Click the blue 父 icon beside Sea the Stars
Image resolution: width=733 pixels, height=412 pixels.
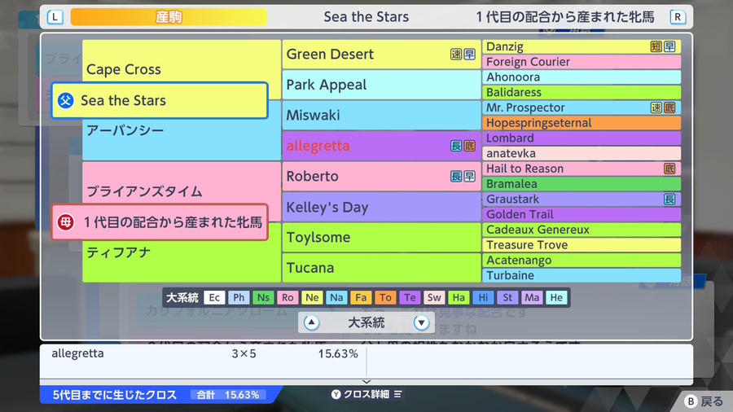pos(66,100)
